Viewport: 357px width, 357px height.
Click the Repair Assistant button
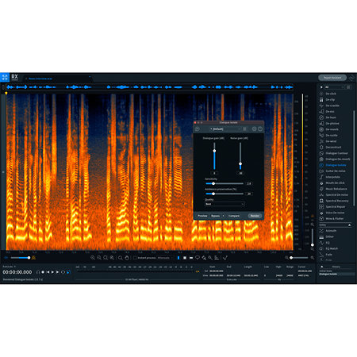332,78
